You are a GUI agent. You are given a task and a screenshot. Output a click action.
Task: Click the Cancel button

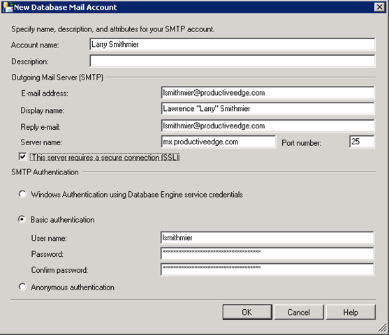click(x=299, y=312)
